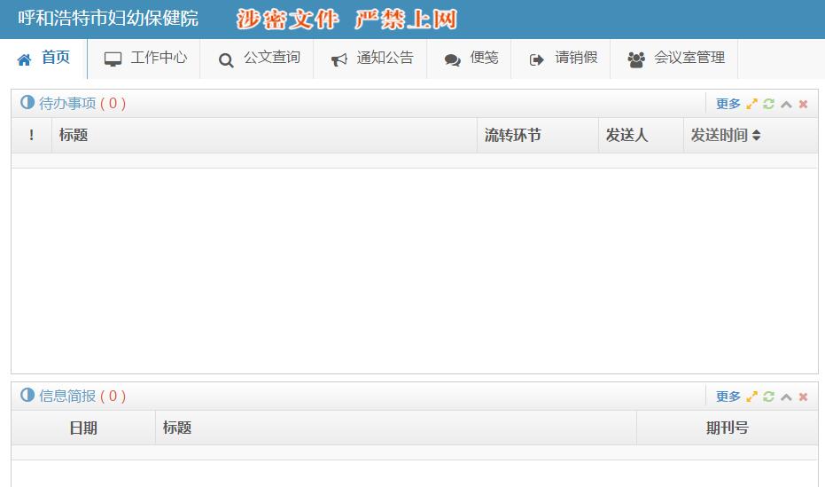Click the 通知公告 megaphone icon
Image resolution: width=825 pixels, height=487 pixels.
click(339, 60)
